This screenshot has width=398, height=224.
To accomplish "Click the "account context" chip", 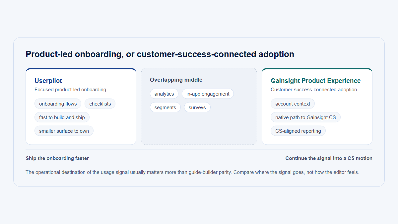I will (293, 104).
